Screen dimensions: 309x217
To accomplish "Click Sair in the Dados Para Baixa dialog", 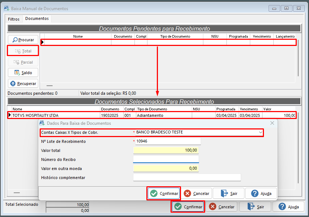I will coord(229,193).
